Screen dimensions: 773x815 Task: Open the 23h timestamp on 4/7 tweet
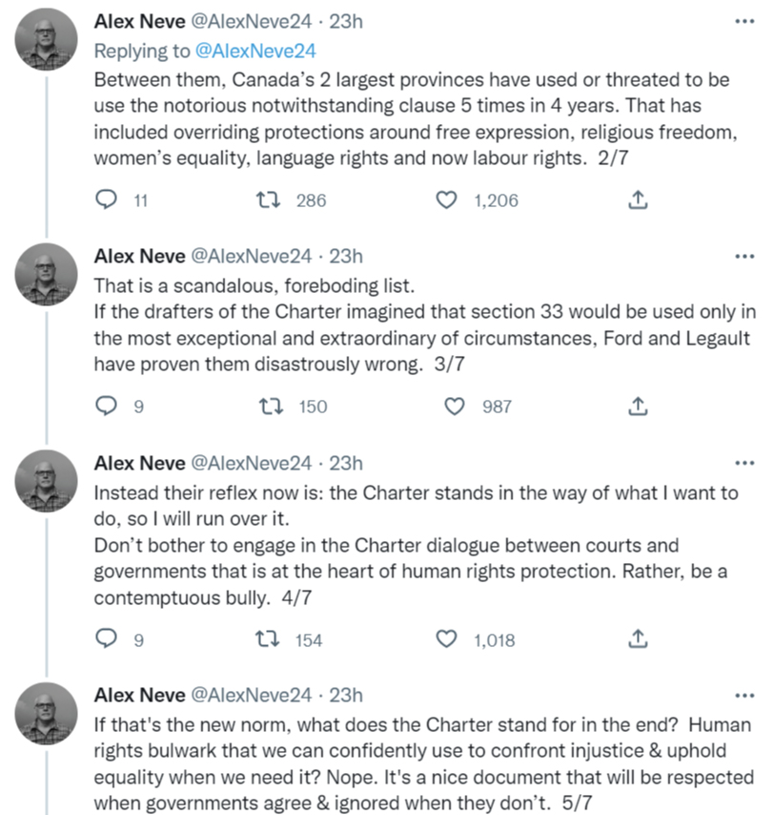(346, 463)
